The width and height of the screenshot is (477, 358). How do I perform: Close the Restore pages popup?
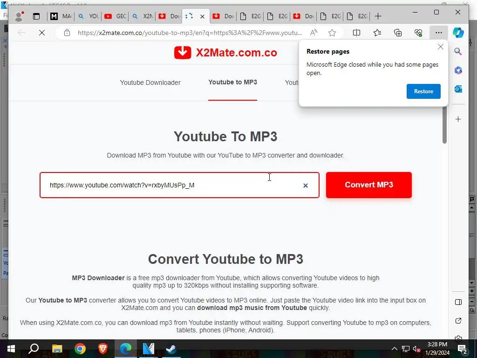(441, 47)
